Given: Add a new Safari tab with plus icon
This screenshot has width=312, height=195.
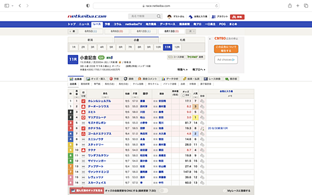Looking at the screenshot, I should 298,5.
